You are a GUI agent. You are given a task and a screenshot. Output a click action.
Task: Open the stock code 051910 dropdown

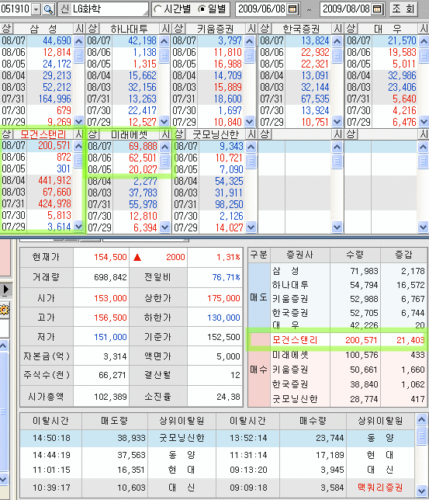[x=36, y=9]
